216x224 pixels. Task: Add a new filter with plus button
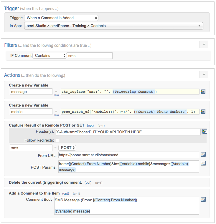point(204,45)
